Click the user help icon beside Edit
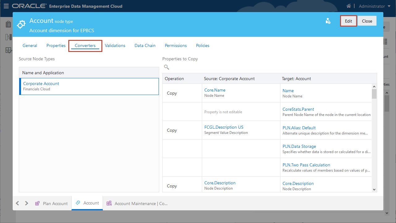 [x=328, y=21]
